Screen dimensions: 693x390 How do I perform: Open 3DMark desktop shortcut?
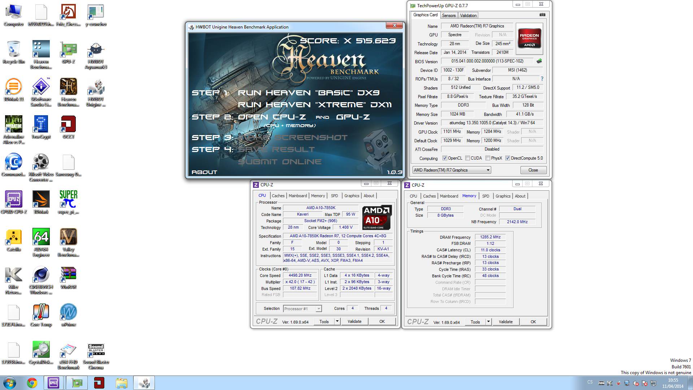[x=41, y=203]
